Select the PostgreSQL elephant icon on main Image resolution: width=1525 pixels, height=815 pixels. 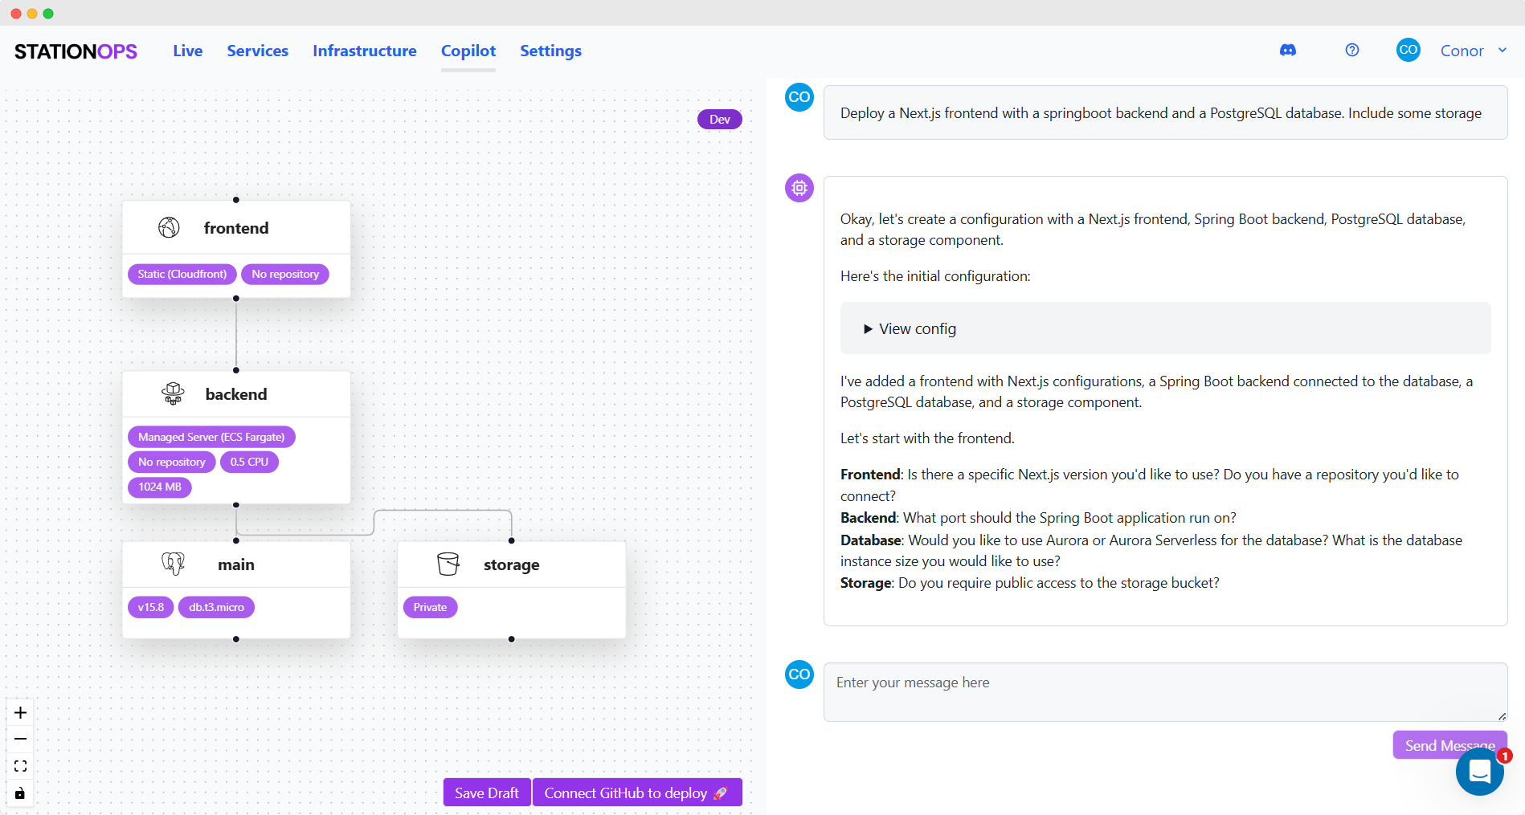point(173,564)
